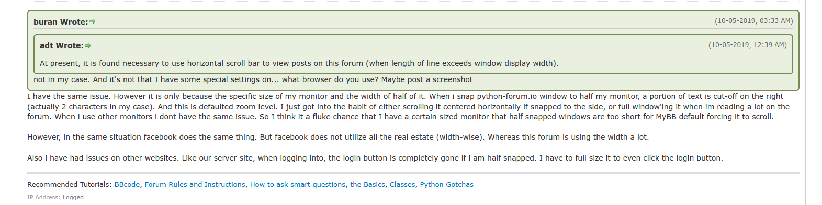Click the 'adt Wrote:' quote header
This screenshot has height=205, width=822.
(x=62, y=45)
